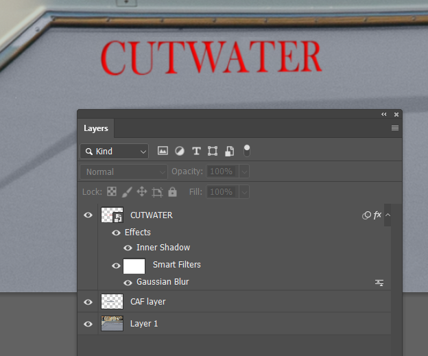
Task: Filter for type layers
Action: 196,151
